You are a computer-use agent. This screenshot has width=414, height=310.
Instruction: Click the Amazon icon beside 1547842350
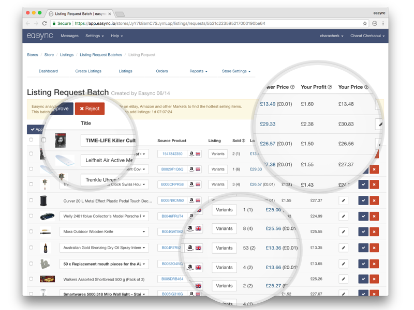(191, 153)
